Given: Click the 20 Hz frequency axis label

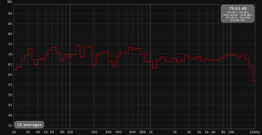Looking at the screenshot, I should coord(14,132).
